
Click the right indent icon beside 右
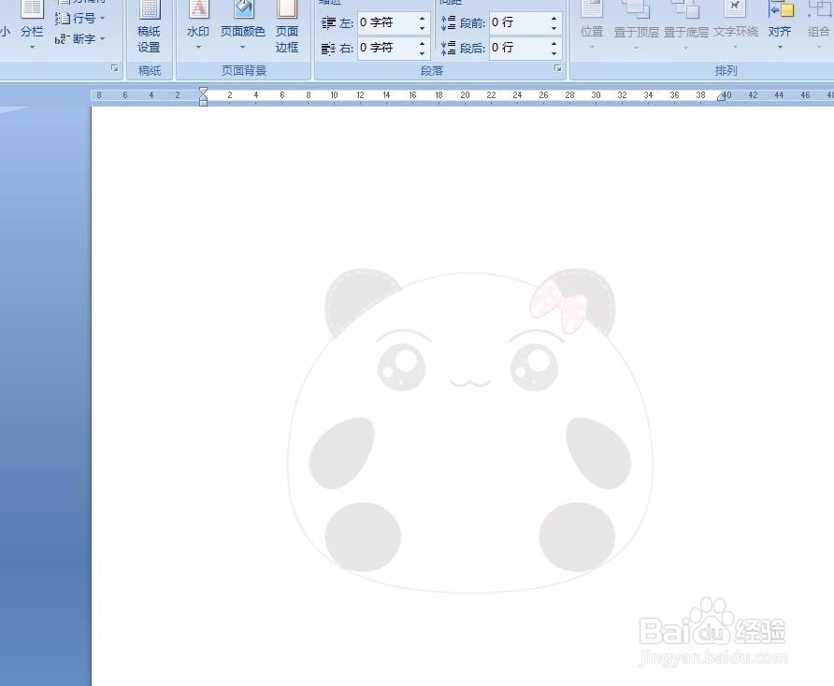click(x=329, y=49)
